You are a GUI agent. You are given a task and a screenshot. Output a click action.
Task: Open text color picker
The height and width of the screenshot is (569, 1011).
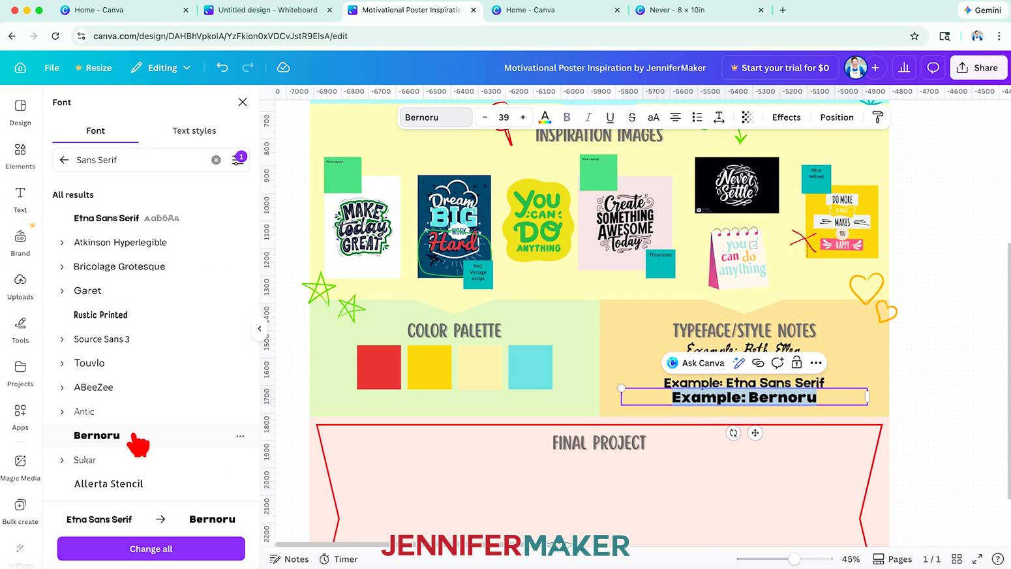[x=545, y=117]
